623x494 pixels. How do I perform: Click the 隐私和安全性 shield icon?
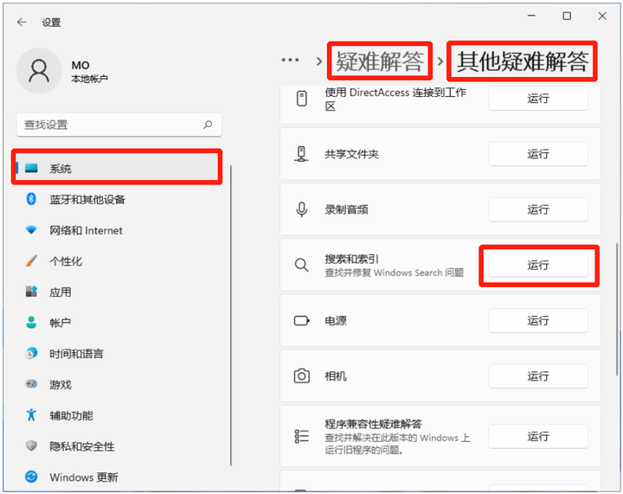tap(31, 446)
